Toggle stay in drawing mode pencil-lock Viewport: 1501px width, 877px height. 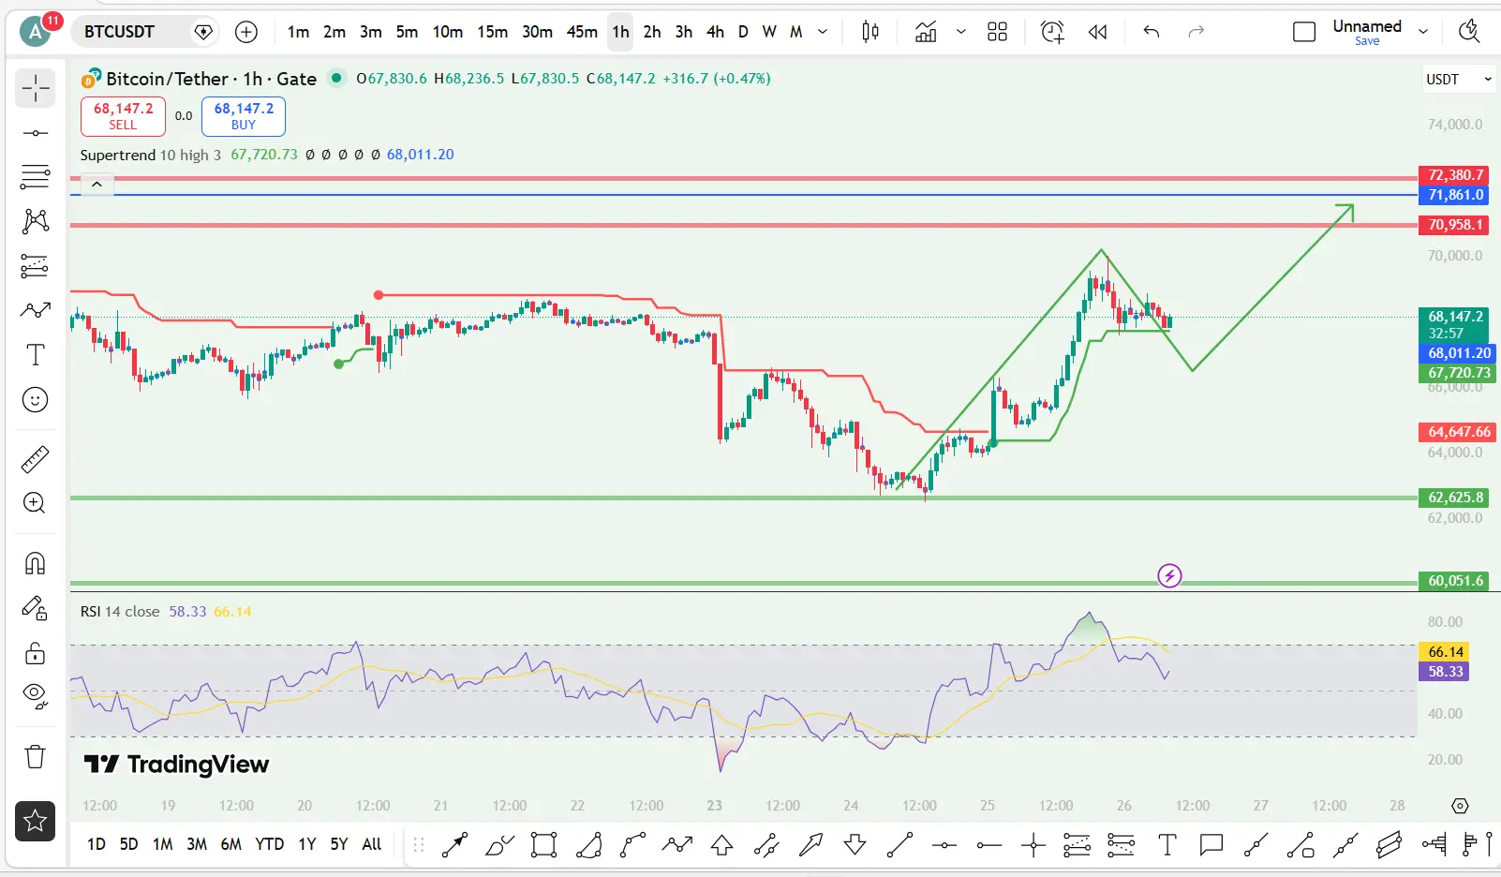[x=36, y=608]
